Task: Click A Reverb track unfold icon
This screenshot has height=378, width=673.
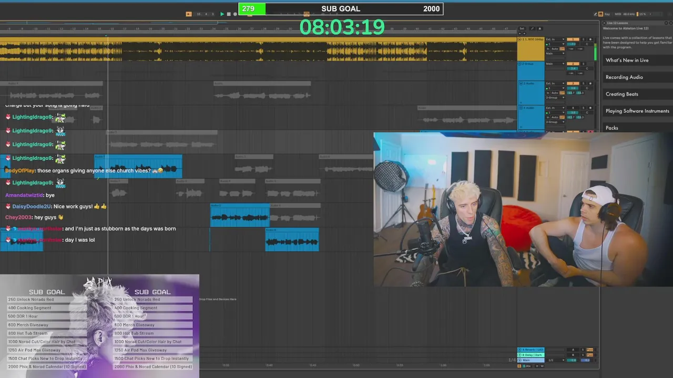Action: [x=519, y=350]
